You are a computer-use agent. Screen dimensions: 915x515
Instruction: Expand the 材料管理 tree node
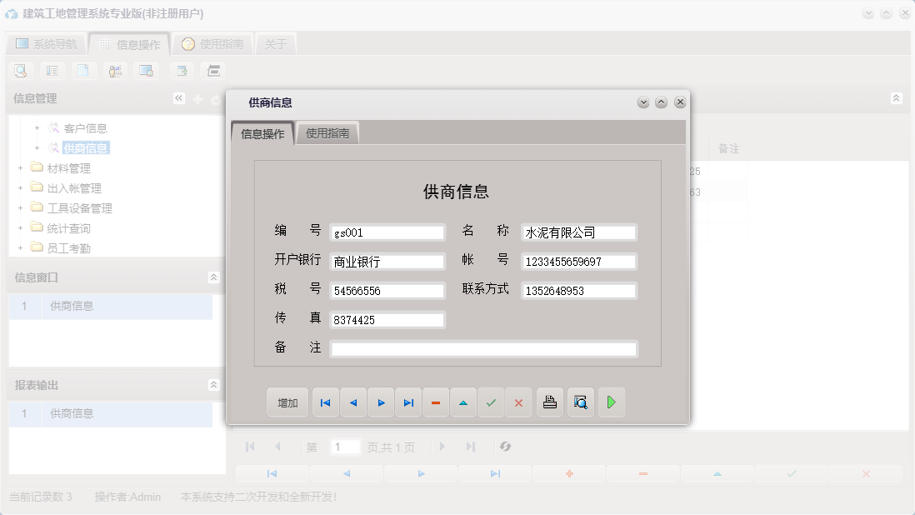tap(20, 167)
